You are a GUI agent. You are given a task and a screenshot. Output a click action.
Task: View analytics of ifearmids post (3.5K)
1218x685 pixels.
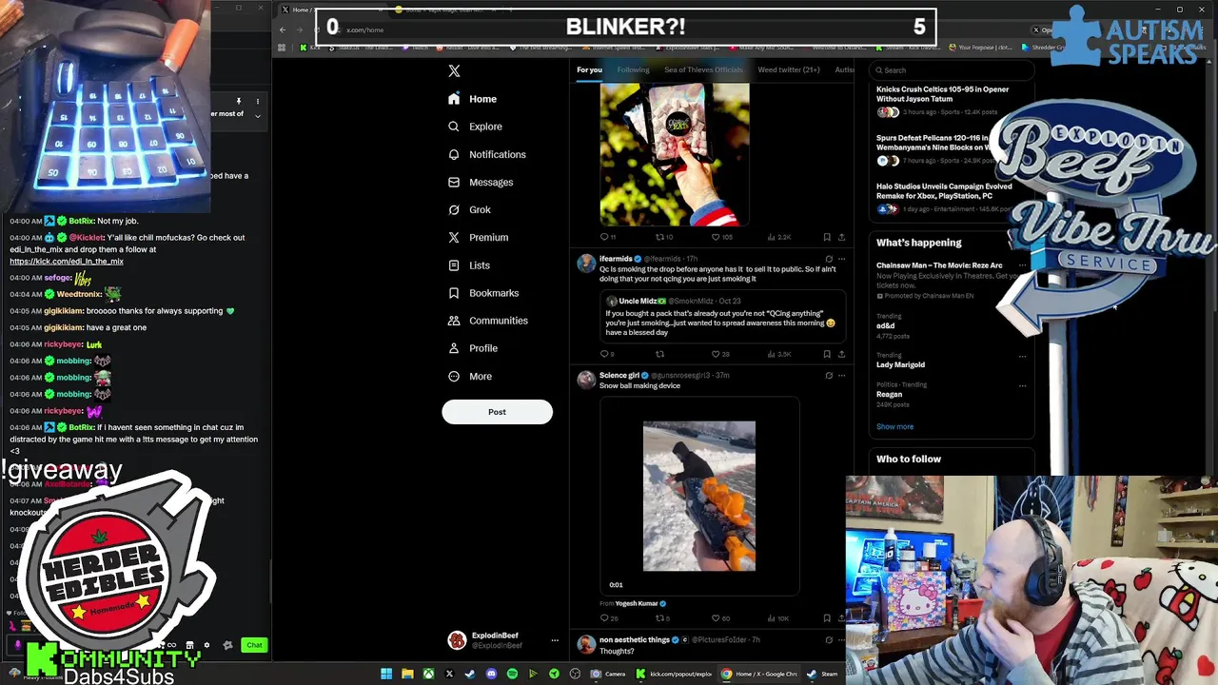pyautogui.click(x=779, y=354)
